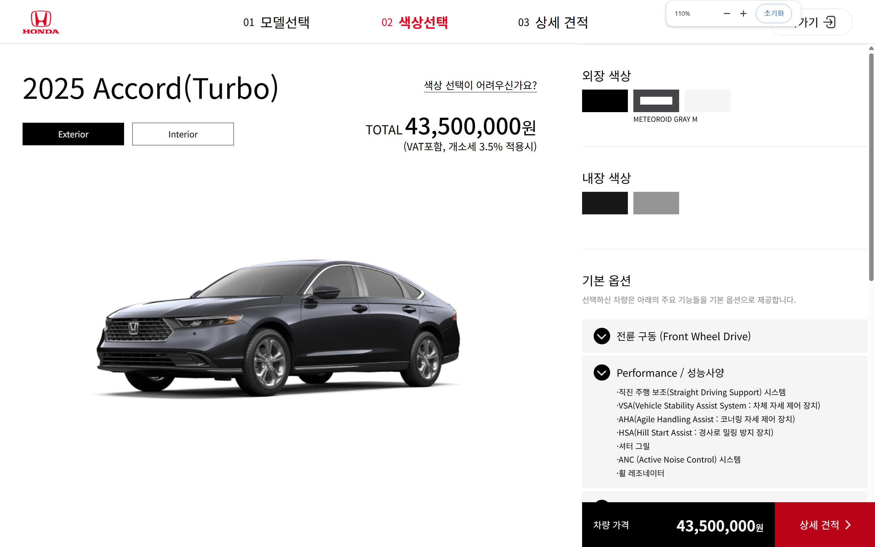Select the black interior color swatch

tap(605, 203)
